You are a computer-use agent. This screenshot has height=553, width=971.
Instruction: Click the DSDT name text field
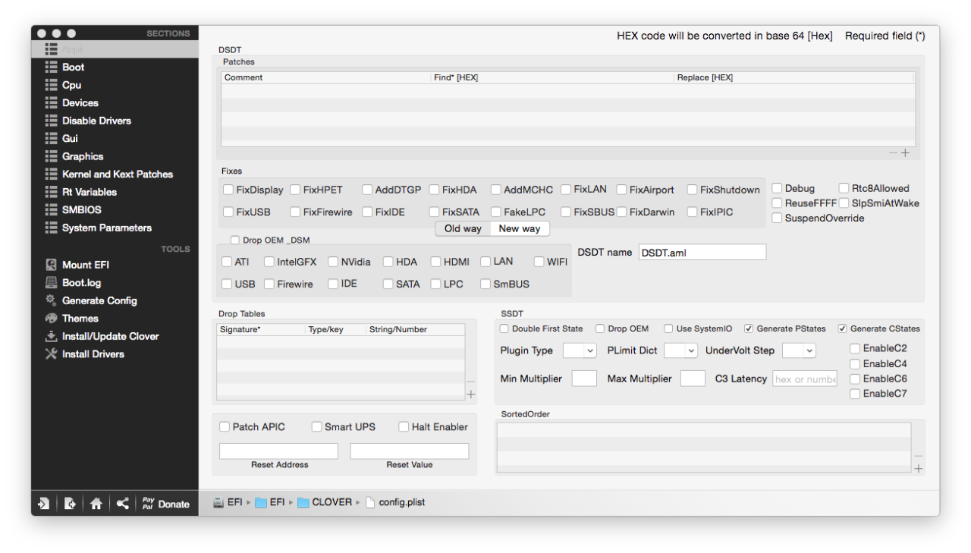702,253
